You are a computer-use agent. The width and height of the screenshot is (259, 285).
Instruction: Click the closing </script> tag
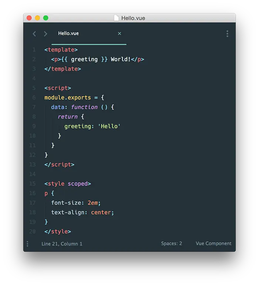[x=60, y=164]
